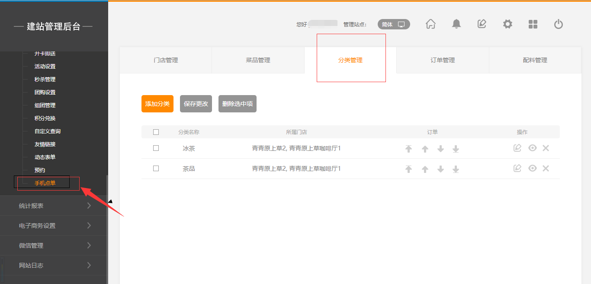Switch to the 订单管理 tab
The image size is (591, 284).
pyautogui.click(x=443, y=61)
